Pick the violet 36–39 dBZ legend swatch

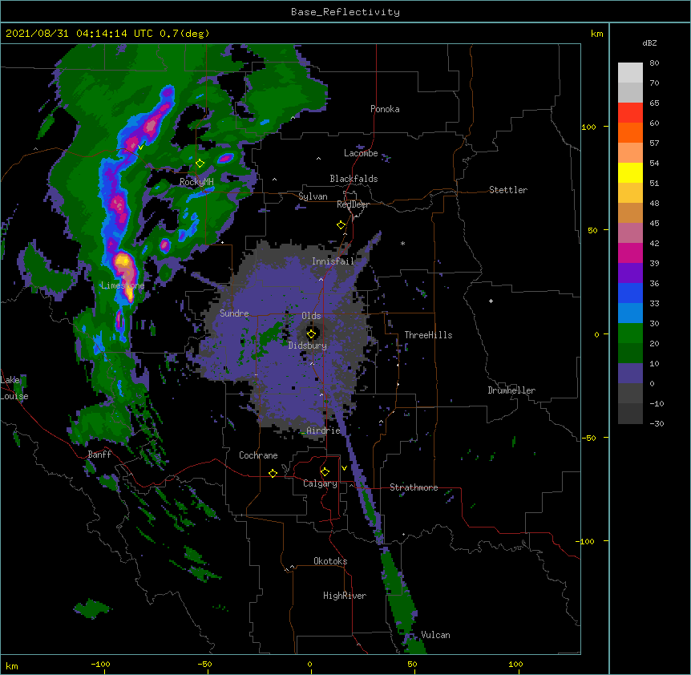click(630, 273)
